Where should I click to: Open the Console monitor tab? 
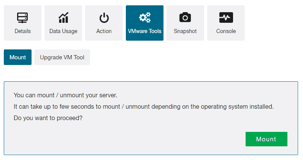[226, 23]
